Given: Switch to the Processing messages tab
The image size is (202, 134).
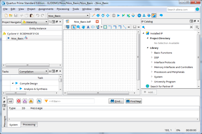Looking at the screenshot, I should pyautogui.click(x=29, y=125).
